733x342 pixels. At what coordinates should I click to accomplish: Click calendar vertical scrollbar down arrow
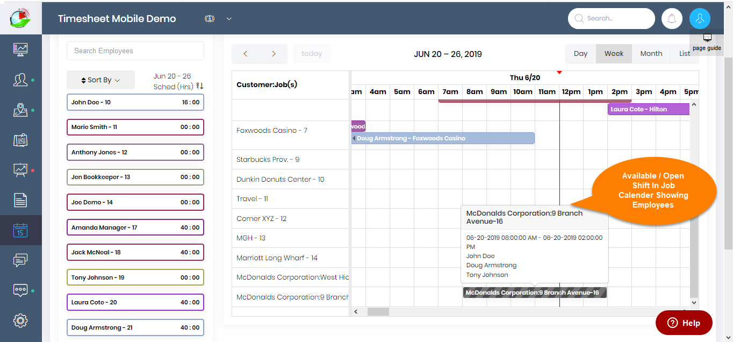click(x=694, y=303)
